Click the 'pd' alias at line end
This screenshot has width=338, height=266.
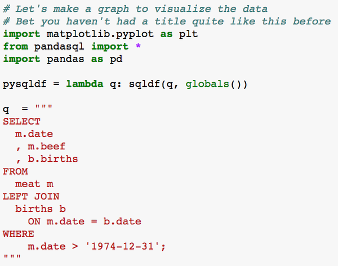(117, 59)
